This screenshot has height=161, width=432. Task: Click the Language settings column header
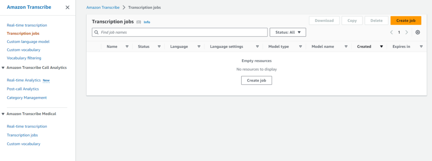coord(227,47)
